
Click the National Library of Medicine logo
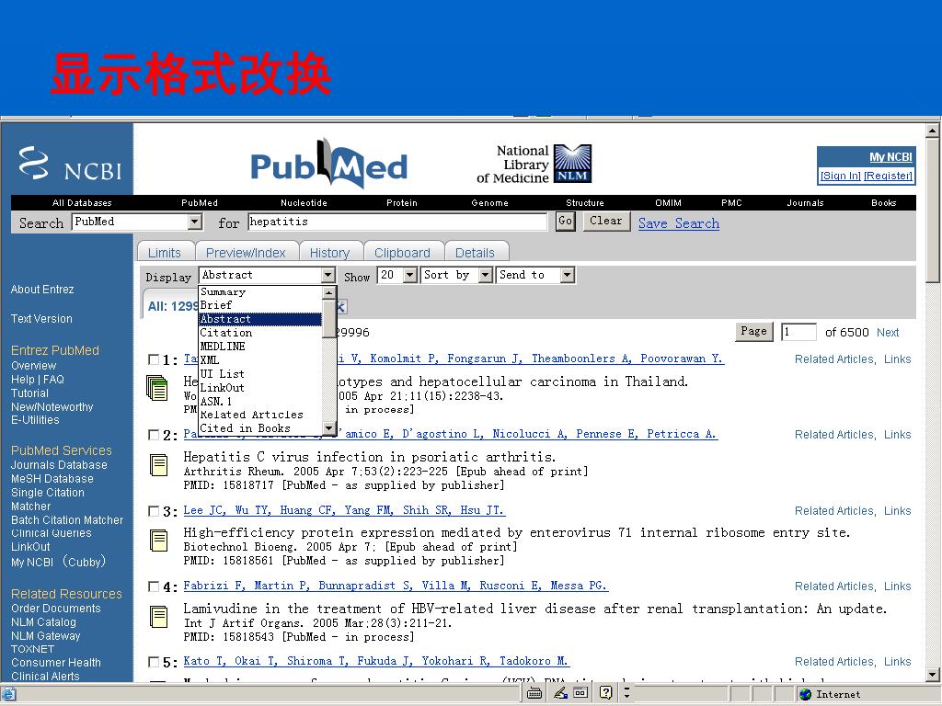click(x=534, y=164)
